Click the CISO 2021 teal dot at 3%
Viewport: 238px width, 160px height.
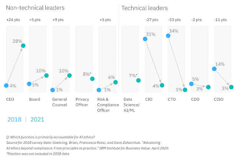(x=231, y=87)
